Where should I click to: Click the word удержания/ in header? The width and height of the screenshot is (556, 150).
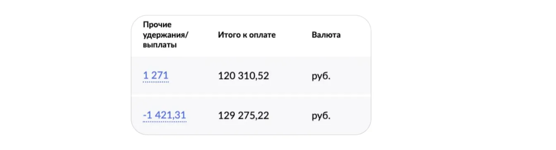click(x=165, y=35)
